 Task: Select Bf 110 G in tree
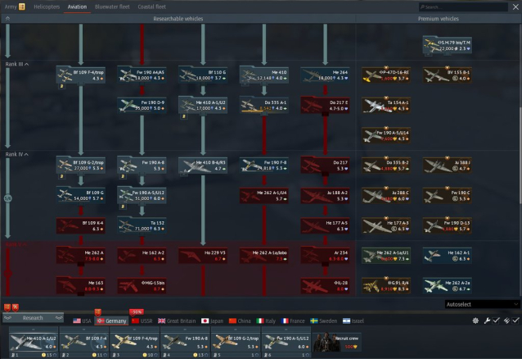[204, 75]
